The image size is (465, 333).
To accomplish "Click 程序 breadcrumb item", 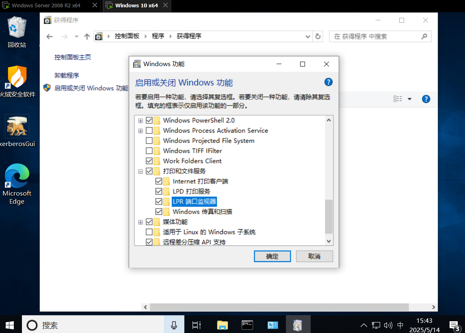I will 158,36.
